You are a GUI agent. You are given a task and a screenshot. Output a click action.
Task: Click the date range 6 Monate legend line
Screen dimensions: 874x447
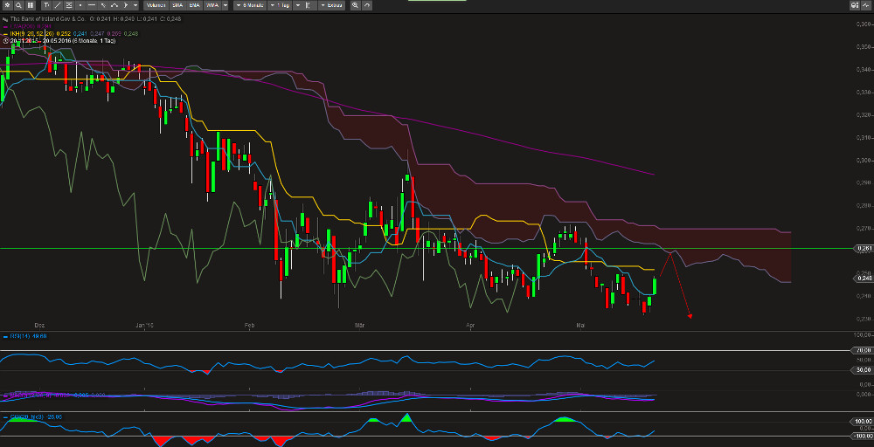point(61,41)
